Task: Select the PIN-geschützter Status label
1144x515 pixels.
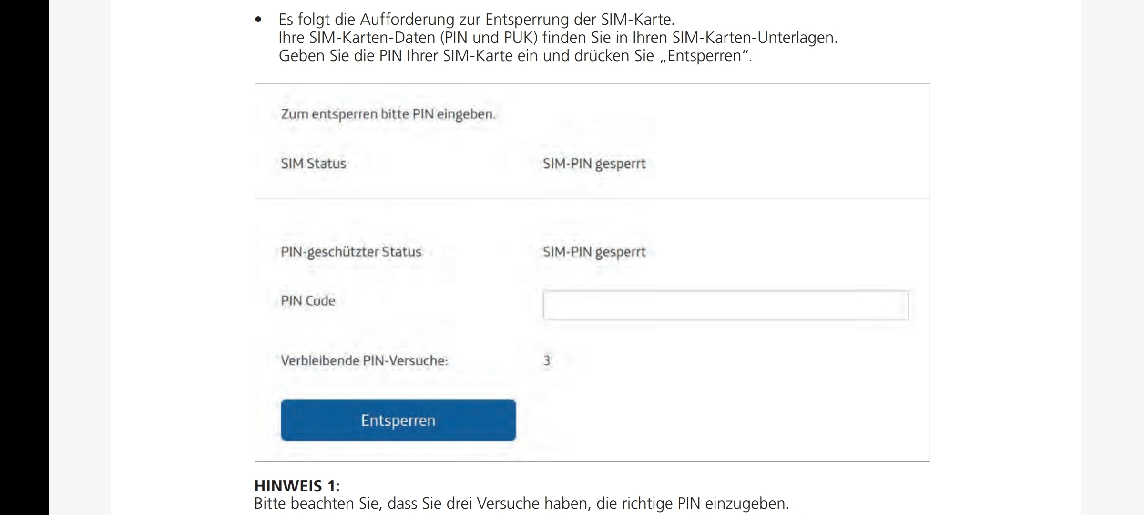Action: tap(351, 252)
